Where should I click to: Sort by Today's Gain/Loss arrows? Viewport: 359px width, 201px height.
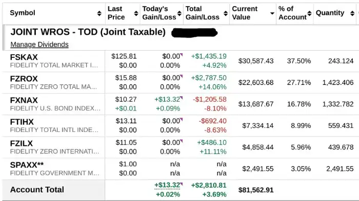[180, 13]
